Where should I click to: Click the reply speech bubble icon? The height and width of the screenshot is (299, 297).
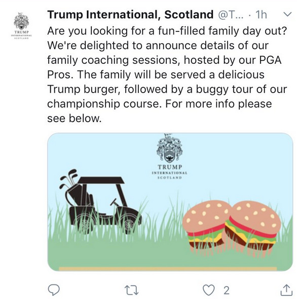tap(54, 290)
